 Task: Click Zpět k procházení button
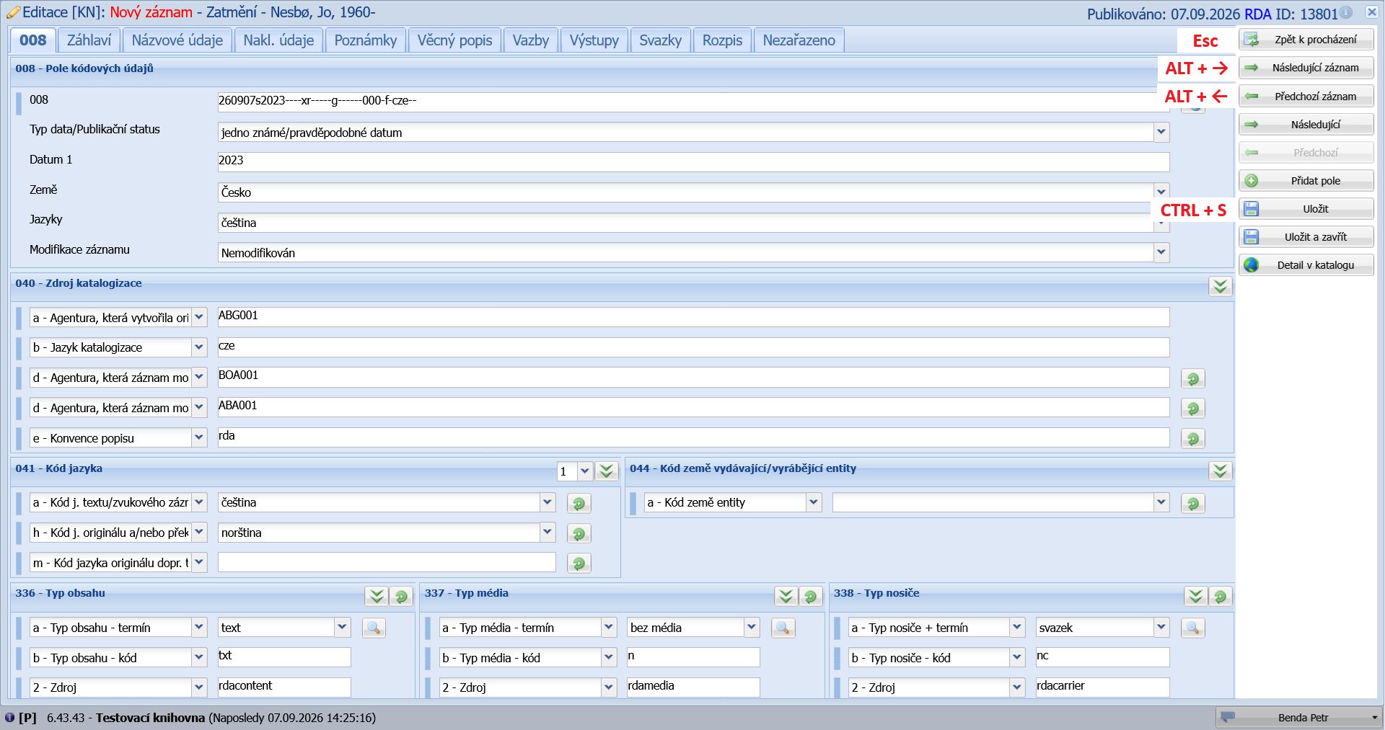[x=1306, y=40]
